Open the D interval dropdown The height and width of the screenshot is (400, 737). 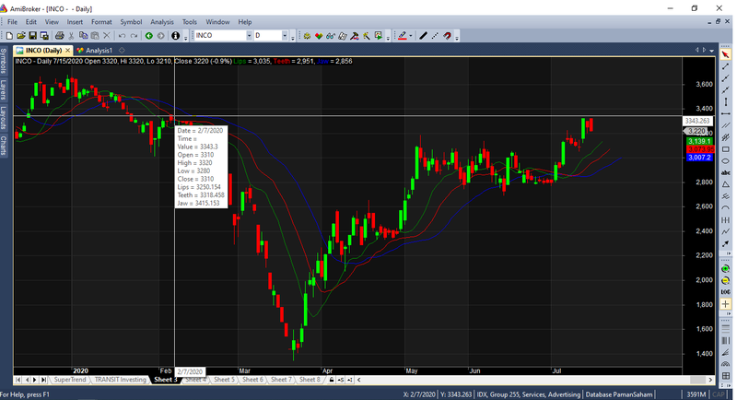[x=285, y=36]
